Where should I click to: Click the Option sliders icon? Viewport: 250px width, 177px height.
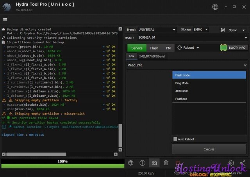click(223, 30)
